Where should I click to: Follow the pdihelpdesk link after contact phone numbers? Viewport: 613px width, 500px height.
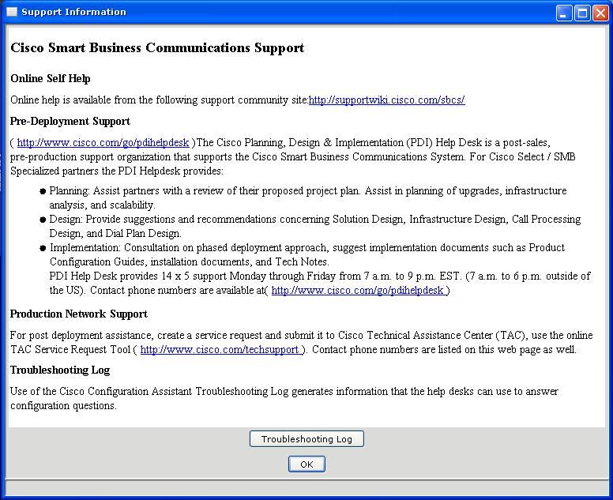tap(357, 291)
